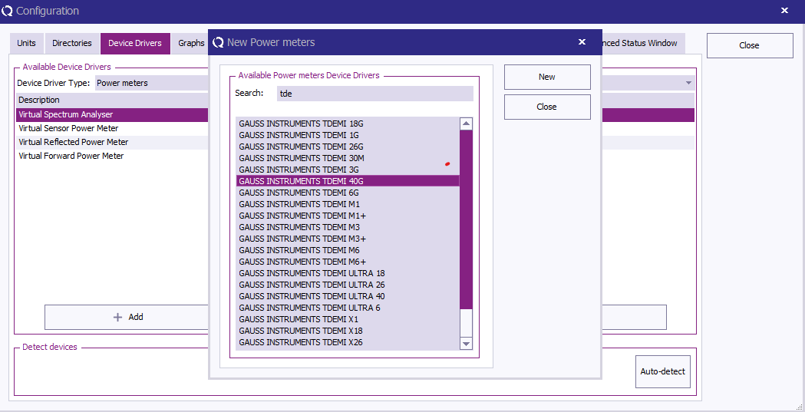Click the scrollbar down arrow in driver list
Image resolution: width=805 pixels, height=412 pixels.
click(x=466, y=344)
